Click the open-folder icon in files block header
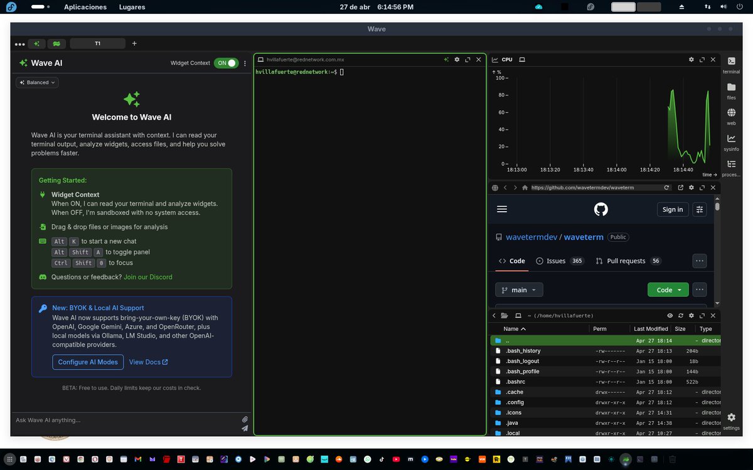This screenshot has width=753, height=470. 505,315
